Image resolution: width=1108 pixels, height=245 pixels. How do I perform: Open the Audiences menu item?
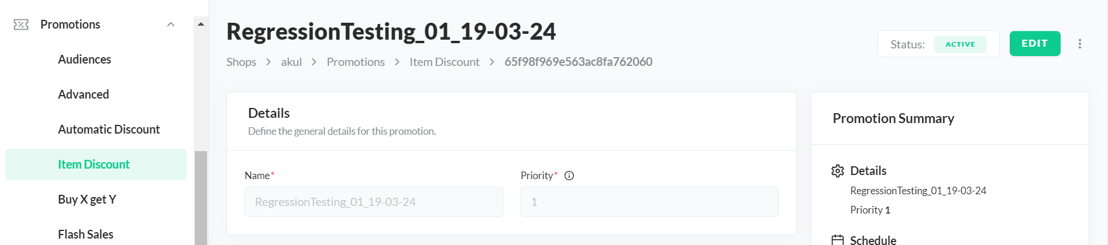84,60
